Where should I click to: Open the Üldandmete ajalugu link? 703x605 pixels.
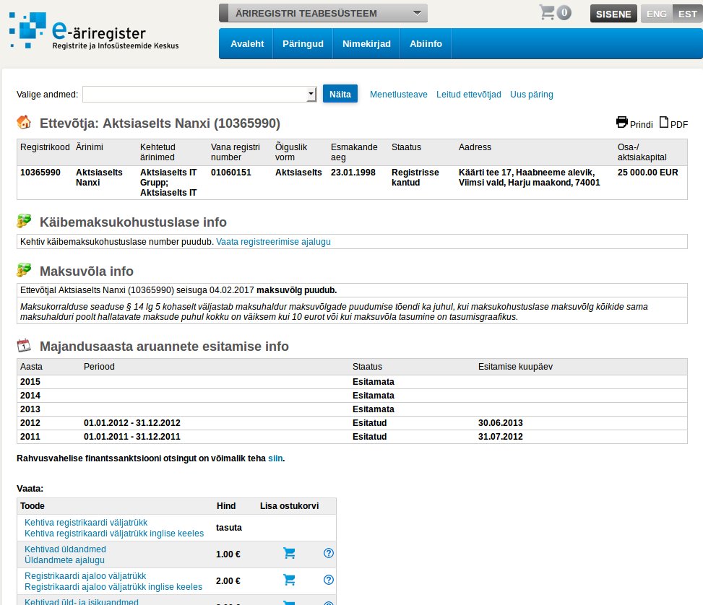(64, 560)
